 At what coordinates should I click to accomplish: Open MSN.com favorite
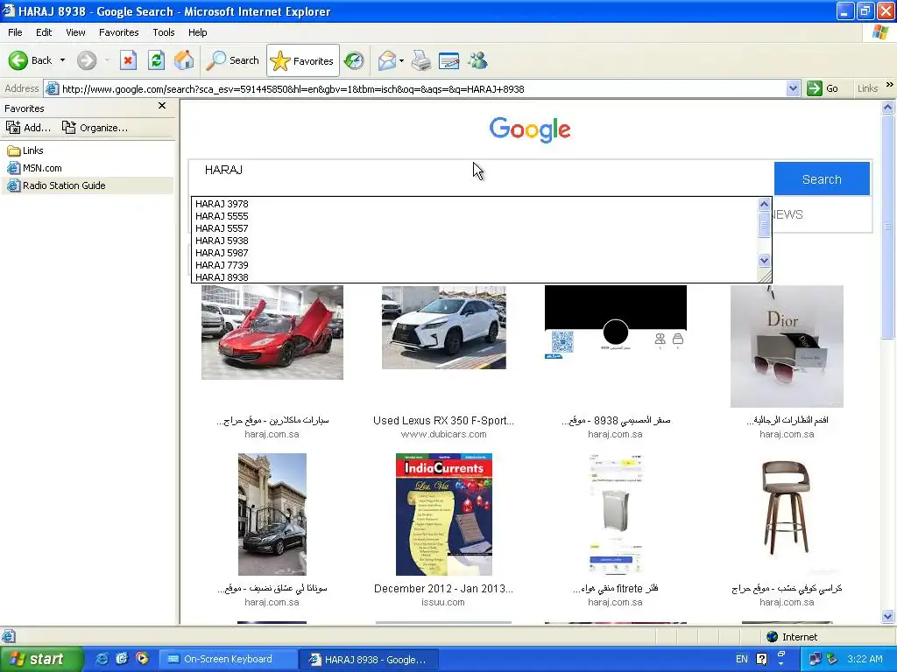click(x=34, y=168)
